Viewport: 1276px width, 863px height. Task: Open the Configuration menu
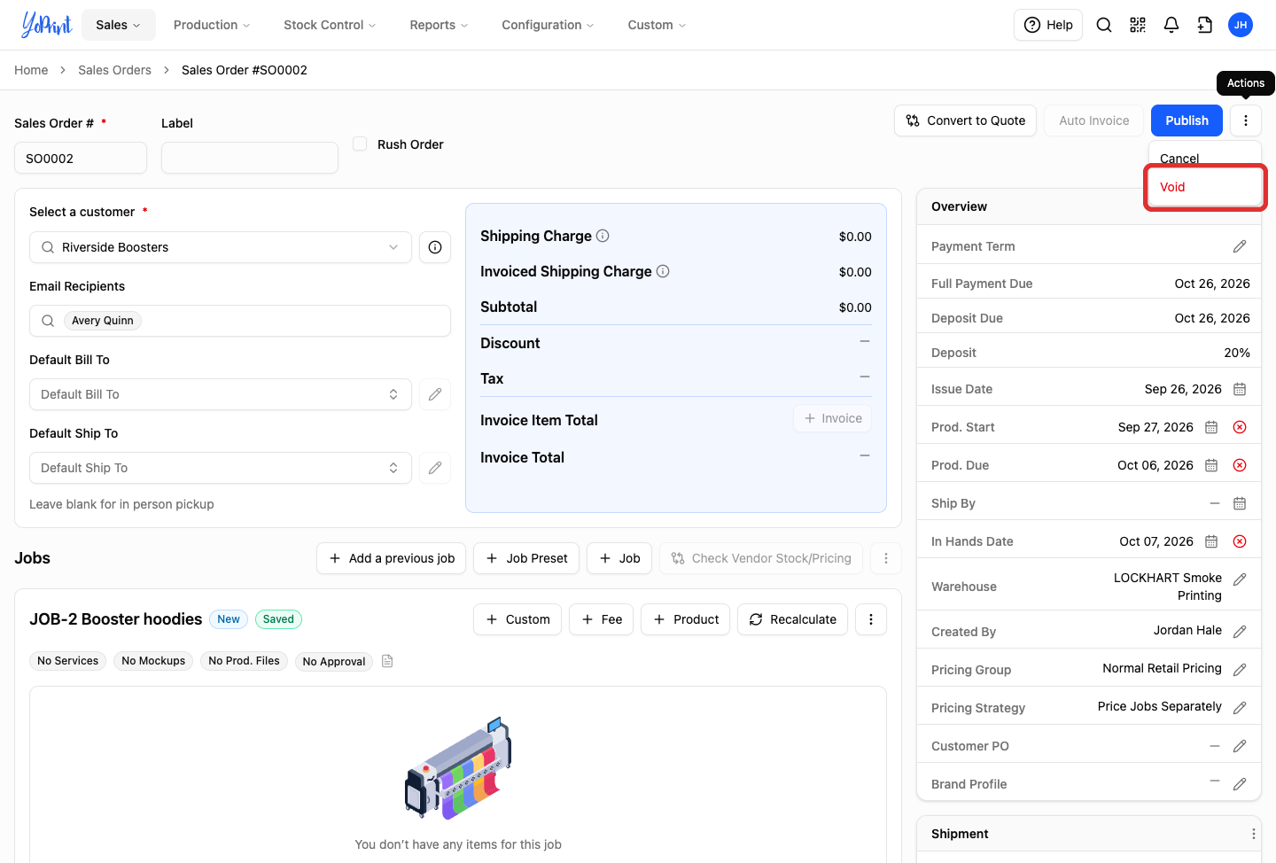[x=548, y=25]
